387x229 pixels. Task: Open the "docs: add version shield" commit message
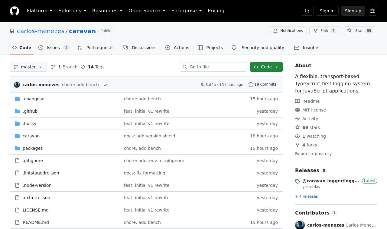(149, 136)
